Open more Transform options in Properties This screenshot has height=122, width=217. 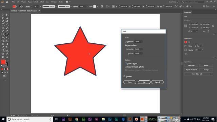coord(214,34)
